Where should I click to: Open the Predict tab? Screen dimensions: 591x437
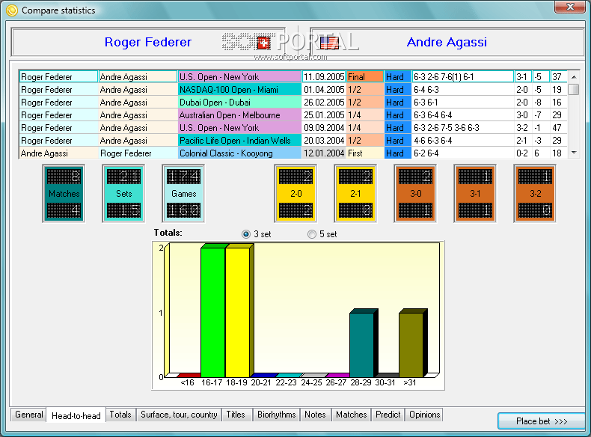(x=388, y=415)
